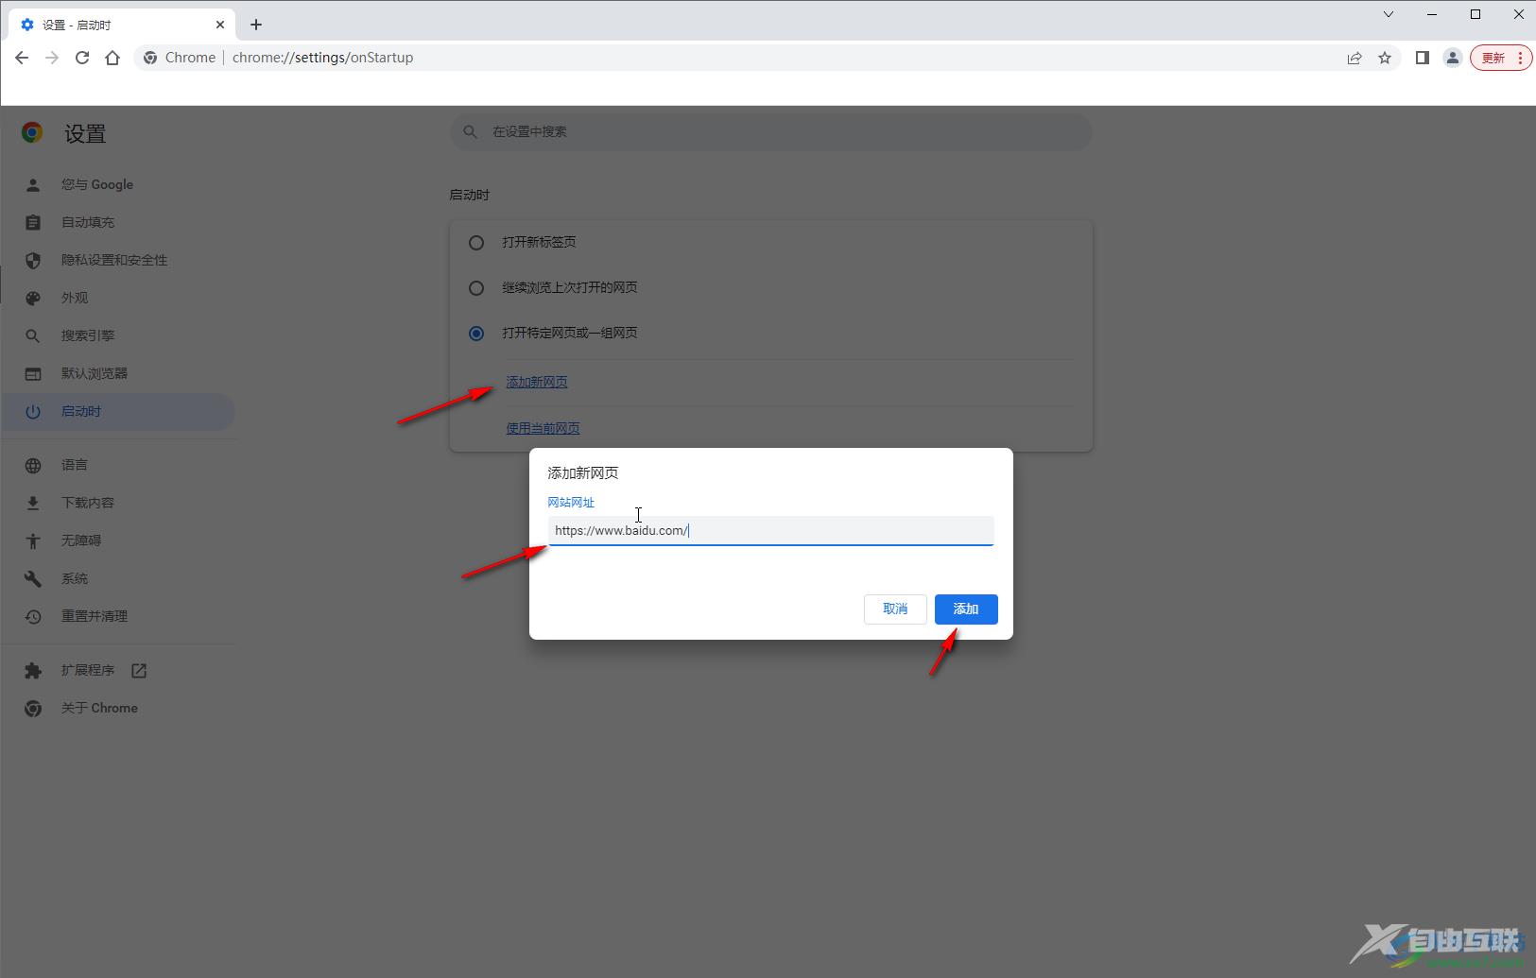Select 打开特定网页或一组网页 radio option

click(476, 334)
